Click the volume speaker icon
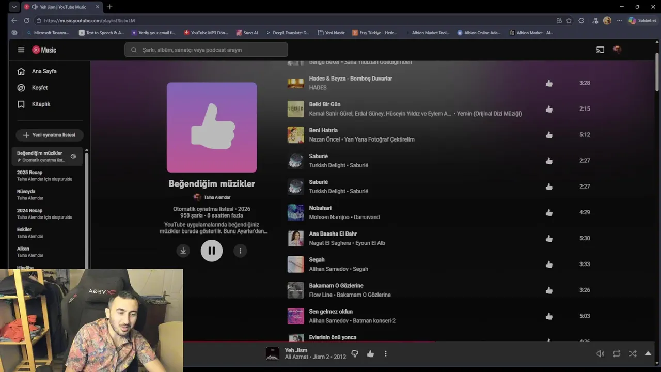The width and height of the screenshot is (661, 372). [600, 354]
